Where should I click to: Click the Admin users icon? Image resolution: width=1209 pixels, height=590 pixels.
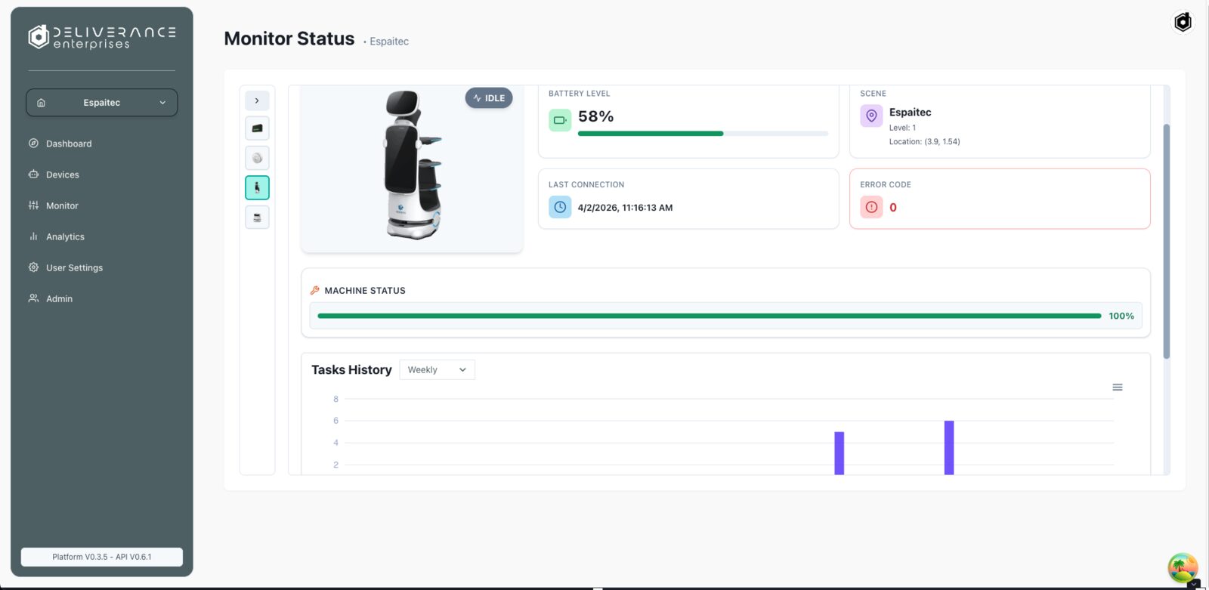tap(33, 298)
